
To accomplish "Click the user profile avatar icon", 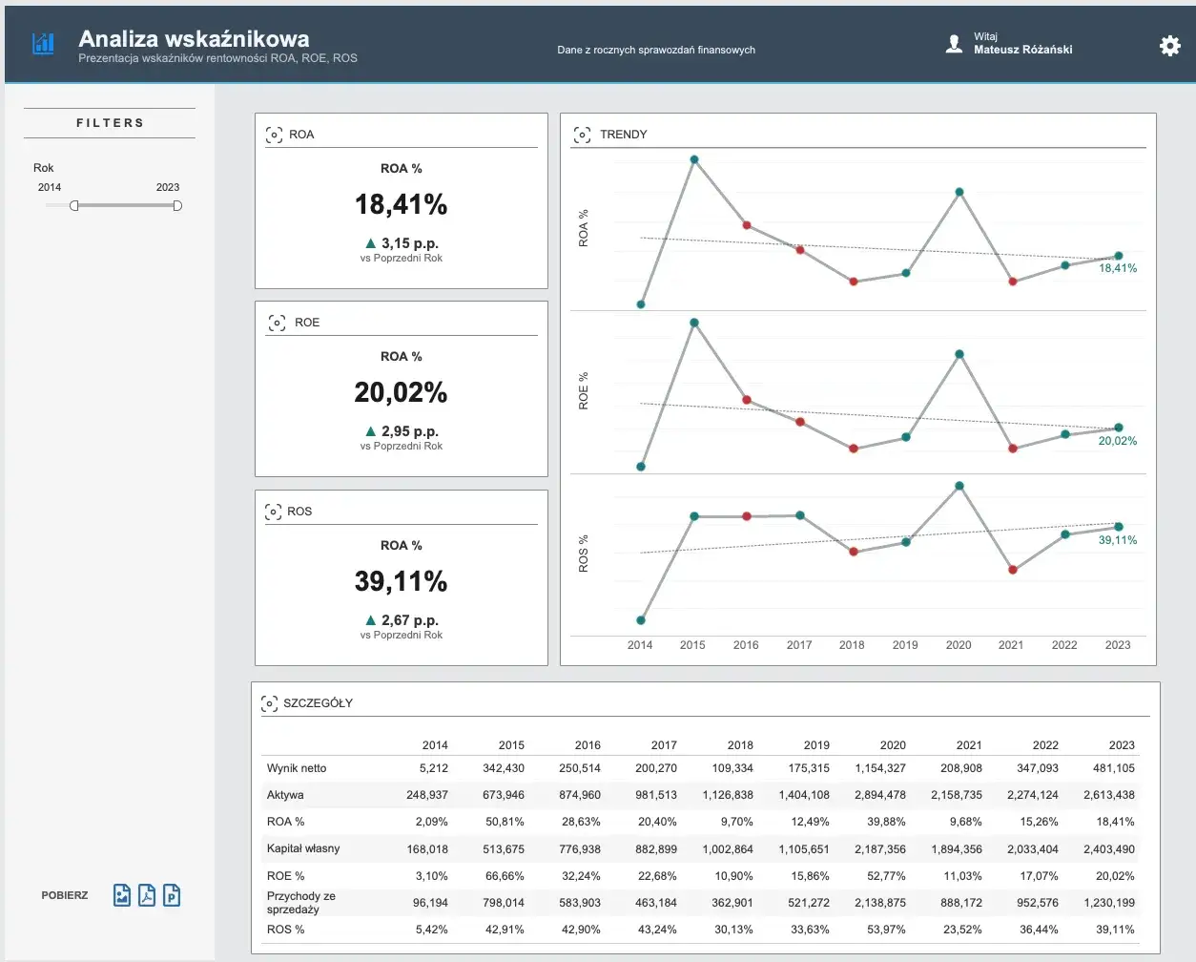I will tap(954, 44).
